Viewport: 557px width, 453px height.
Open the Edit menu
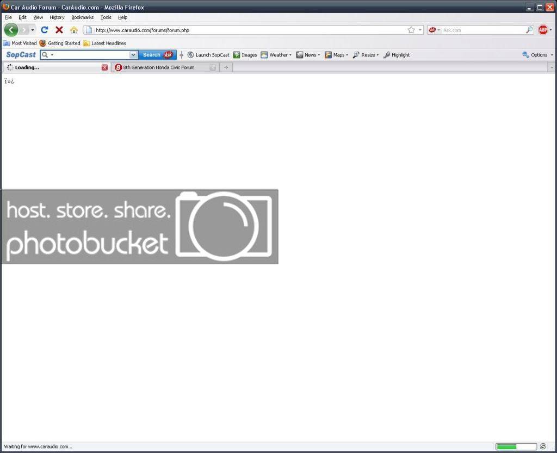(22, 17)
